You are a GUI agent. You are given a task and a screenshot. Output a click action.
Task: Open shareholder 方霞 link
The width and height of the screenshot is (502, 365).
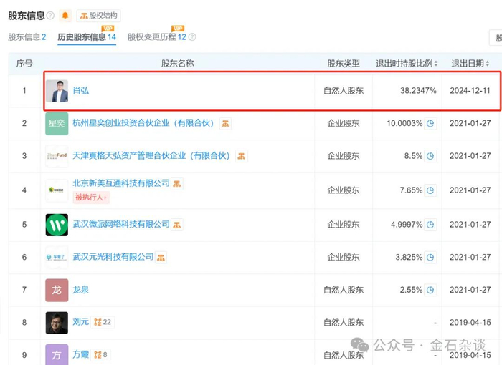80,354
